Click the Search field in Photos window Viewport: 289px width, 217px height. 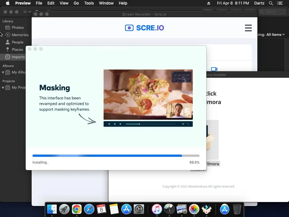(272, 12)
